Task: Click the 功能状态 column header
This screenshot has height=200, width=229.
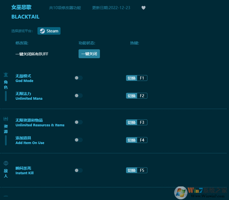Action: pos(87,43)
